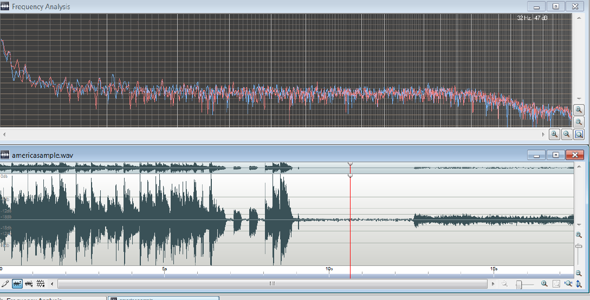Click waveform vertical scroll down arrow

579,224
